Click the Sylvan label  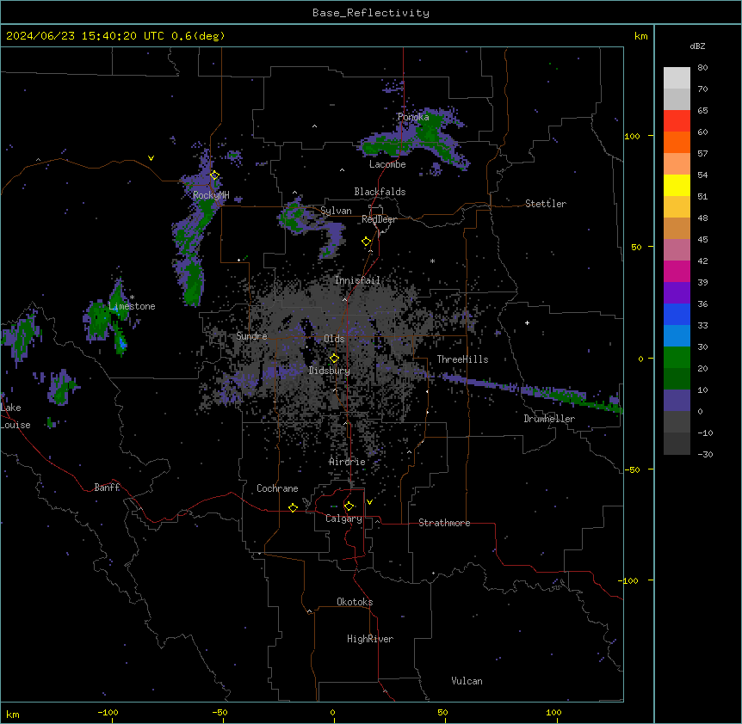pyautogui.click(x=336, y=211)
